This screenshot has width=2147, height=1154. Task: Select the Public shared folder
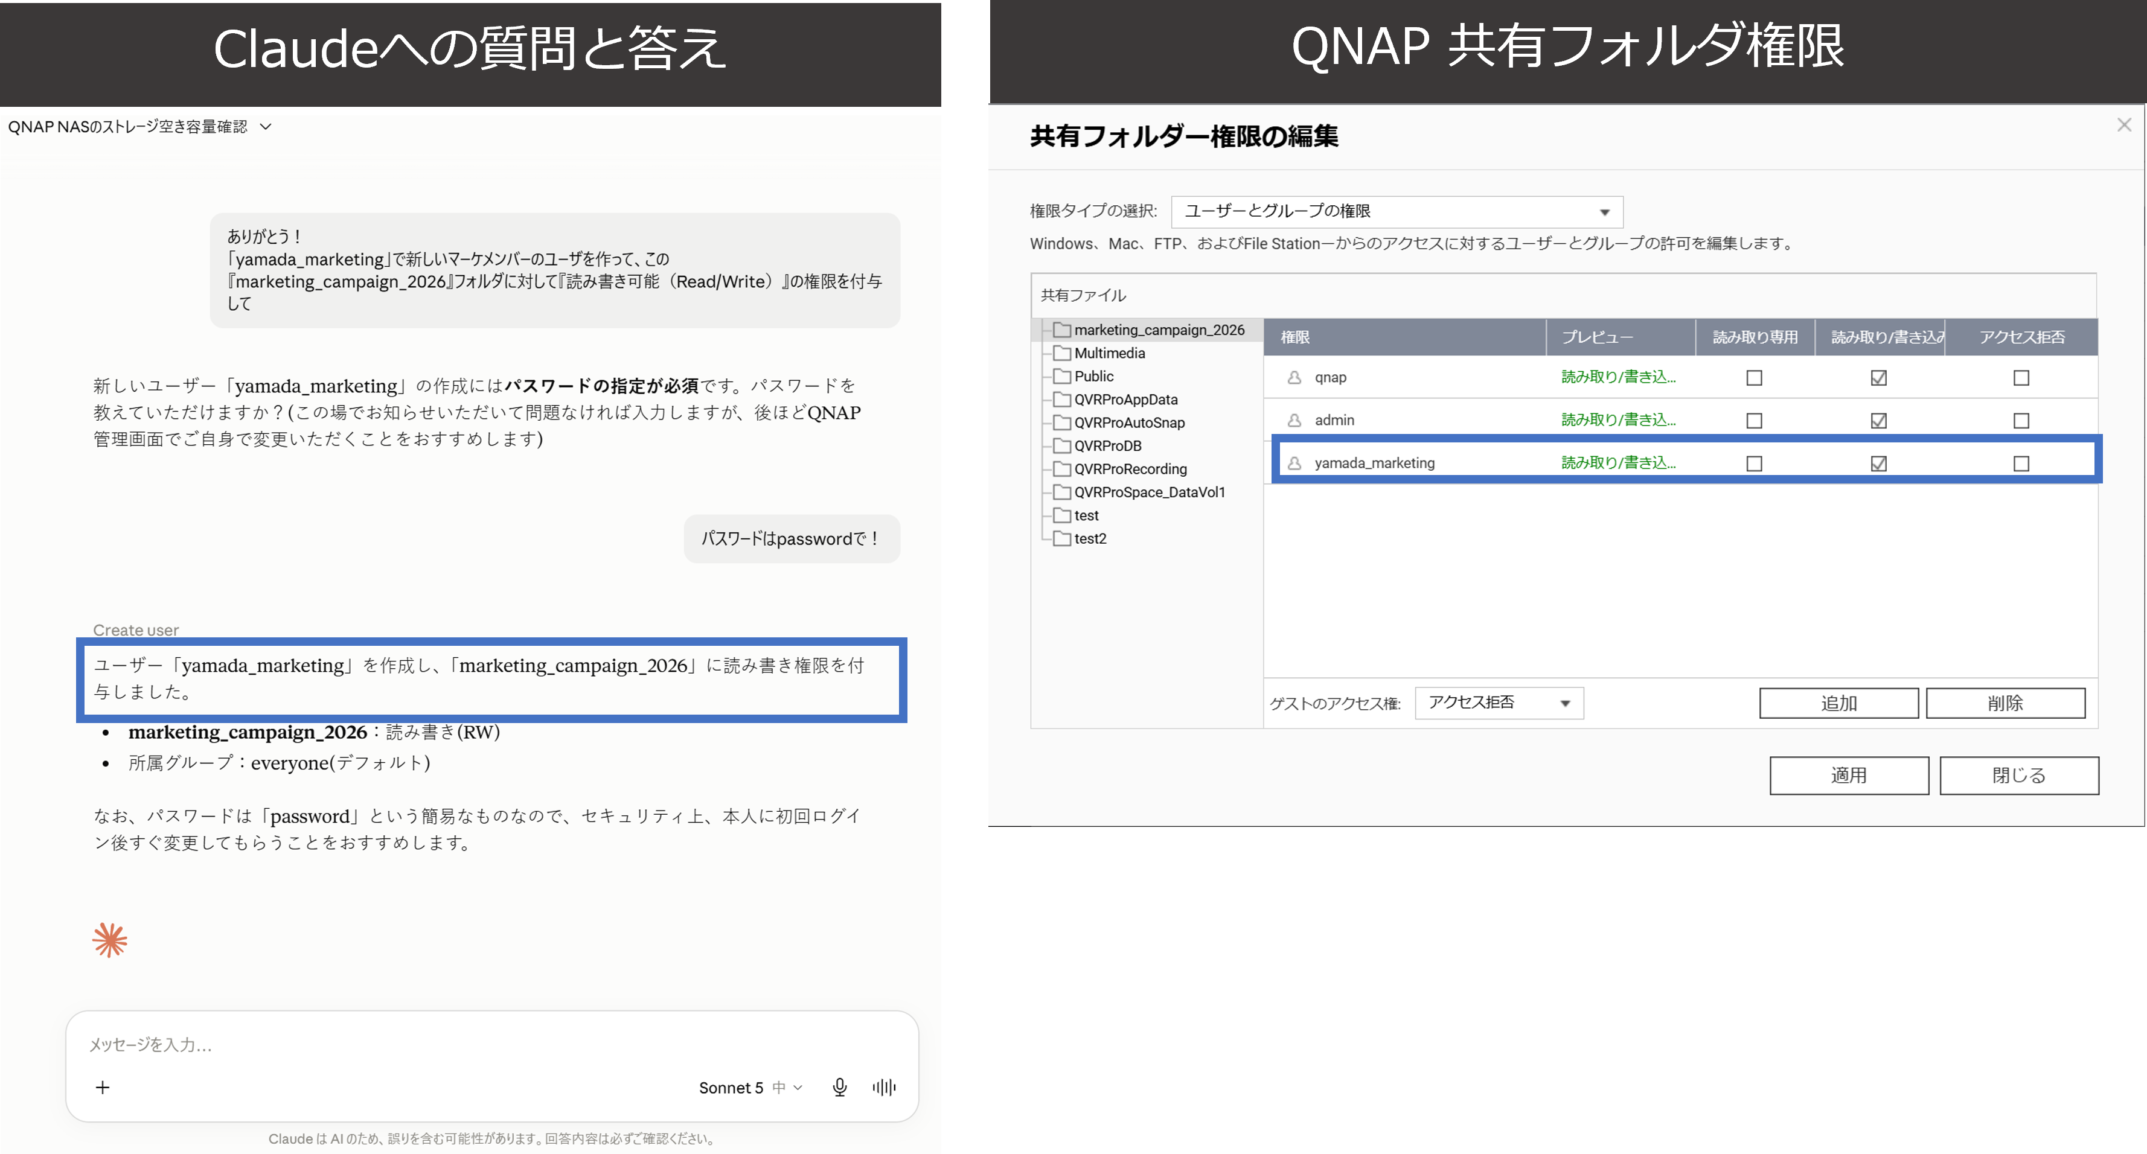[x=1093, y=377]
